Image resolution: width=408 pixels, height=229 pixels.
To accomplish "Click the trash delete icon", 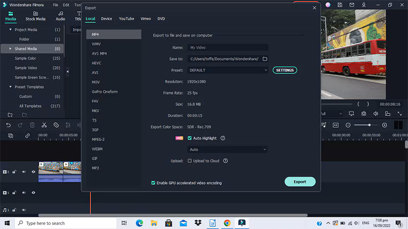I will (32, 125).
